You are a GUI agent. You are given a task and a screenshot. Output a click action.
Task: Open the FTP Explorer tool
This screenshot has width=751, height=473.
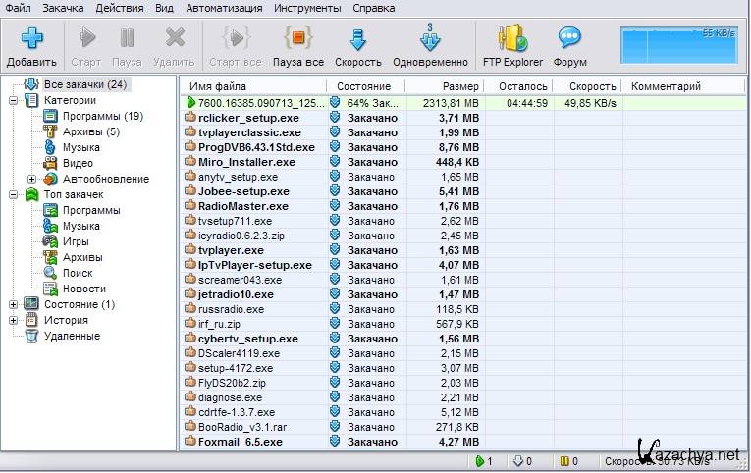point(512,39)
